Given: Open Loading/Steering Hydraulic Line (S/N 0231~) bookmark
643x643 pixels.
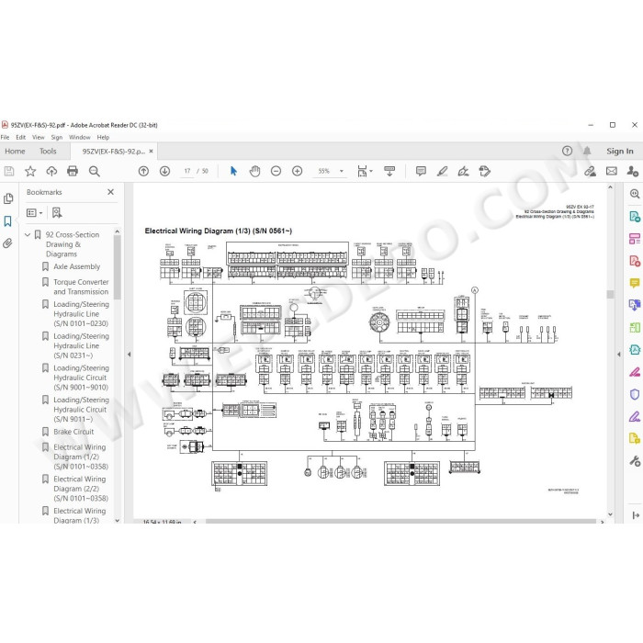Looking at the screenshot, I should [81, 345].
